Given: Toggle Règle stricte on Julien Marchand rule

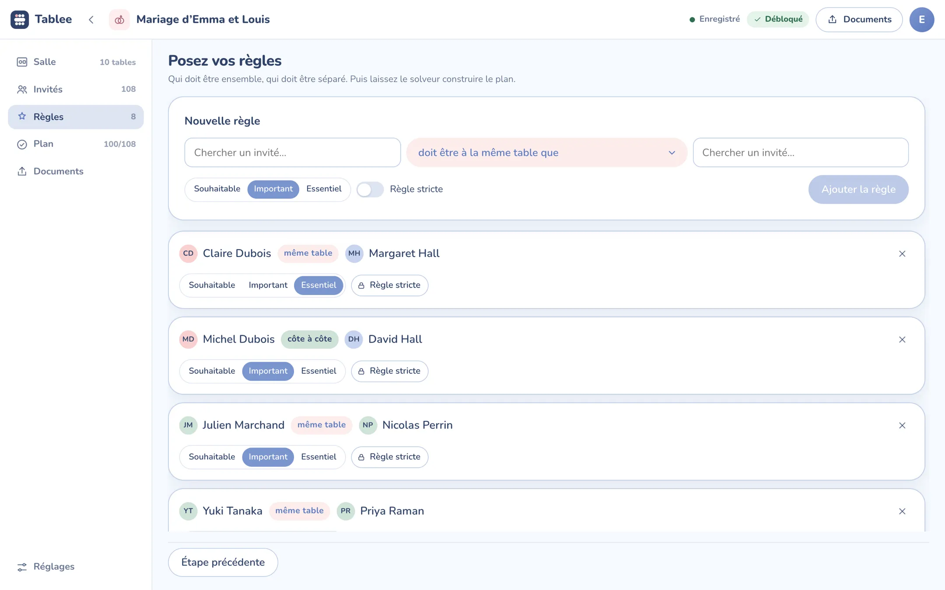Looking at the screenshot, I should [x=389, y=457].
